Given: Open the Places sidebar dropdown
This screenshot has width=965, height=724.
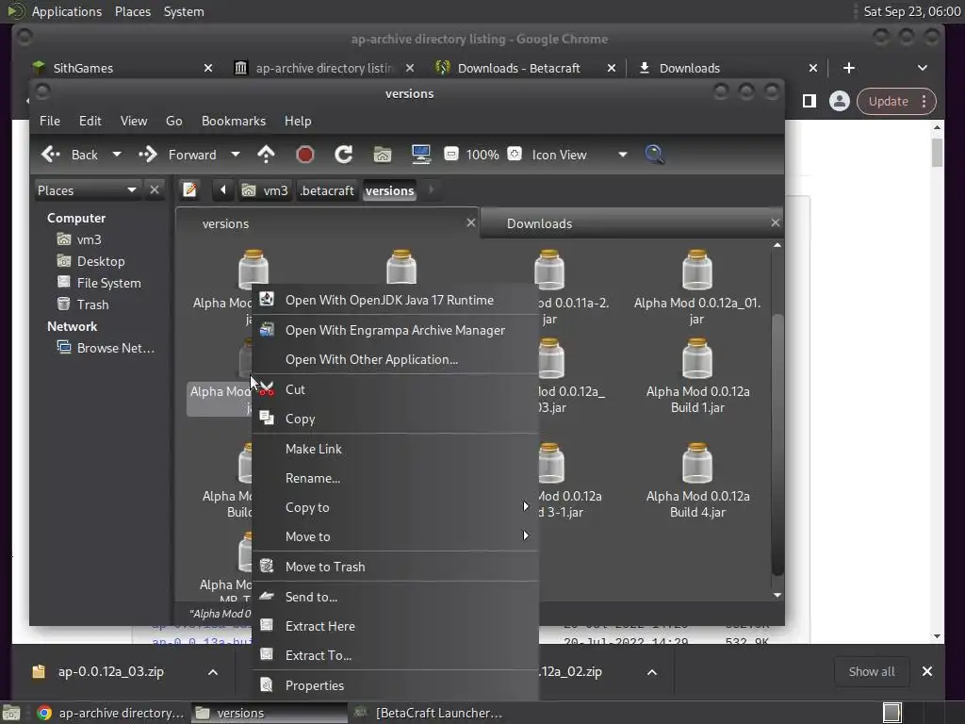Looking at the screenshot, I should 87,190.
